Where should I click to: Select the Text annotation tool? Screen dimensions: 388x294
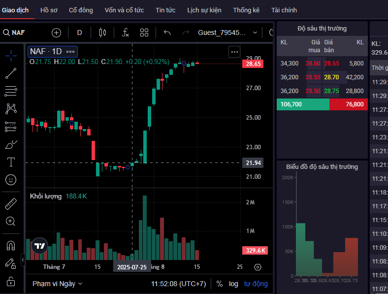click(x=11, y=162)
